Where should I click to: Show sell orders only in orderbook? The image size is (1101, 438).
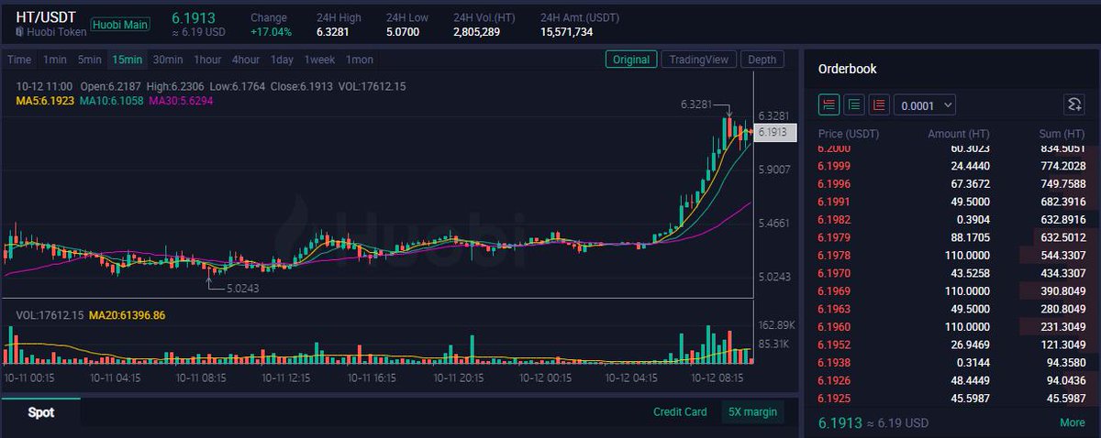(x=880, y=104)
